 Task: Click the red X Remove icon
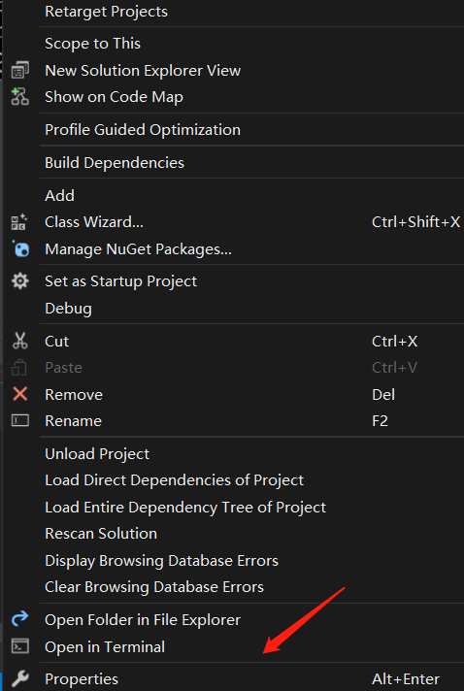tap(19, 394)
